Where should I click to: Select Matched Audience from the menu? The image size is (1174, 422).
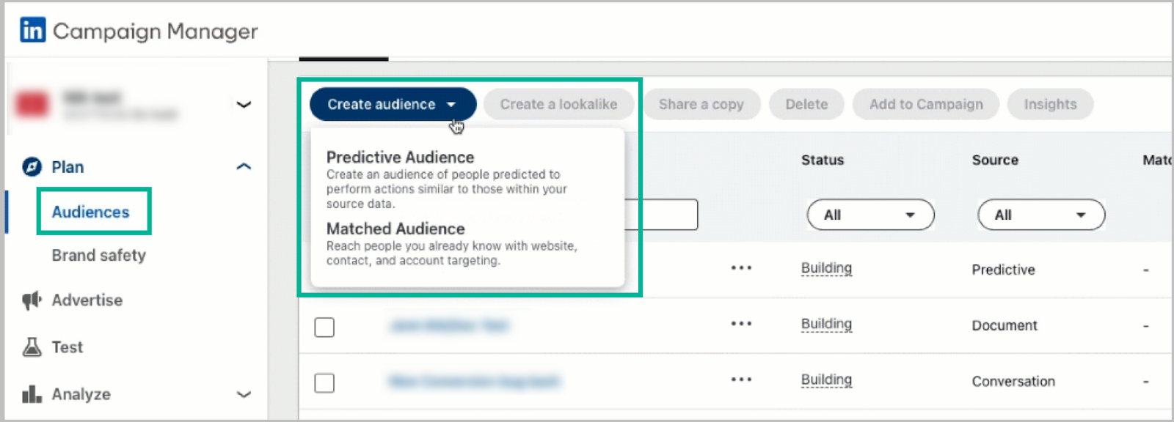(395, 229)
